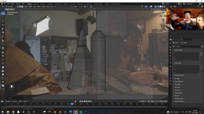The height and width of the screenshot is (114, 204).
Task: Select the Smooth tool
Action: pos(3,75)
